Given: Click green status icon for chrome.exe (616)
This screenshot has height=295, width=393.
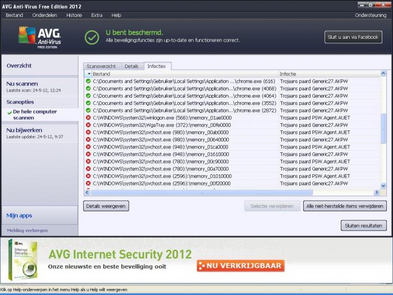Looking at the screenshot, I should click(88, 81).
